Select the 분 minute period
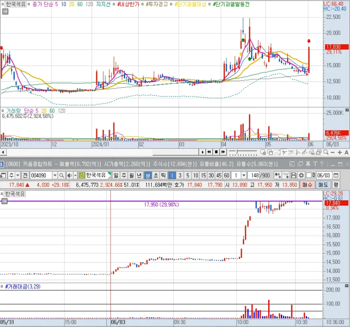The height and width of the screenshot is (327, 350). pos(148,175)
